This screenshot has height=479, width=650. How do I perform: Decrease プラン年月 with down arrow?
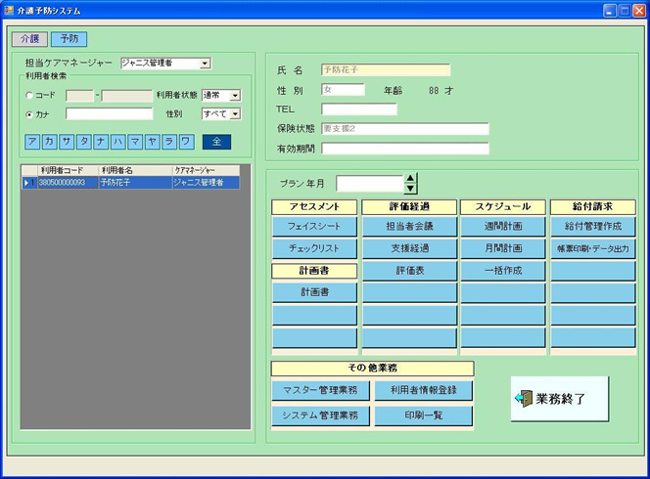click(x=410, y=188)
